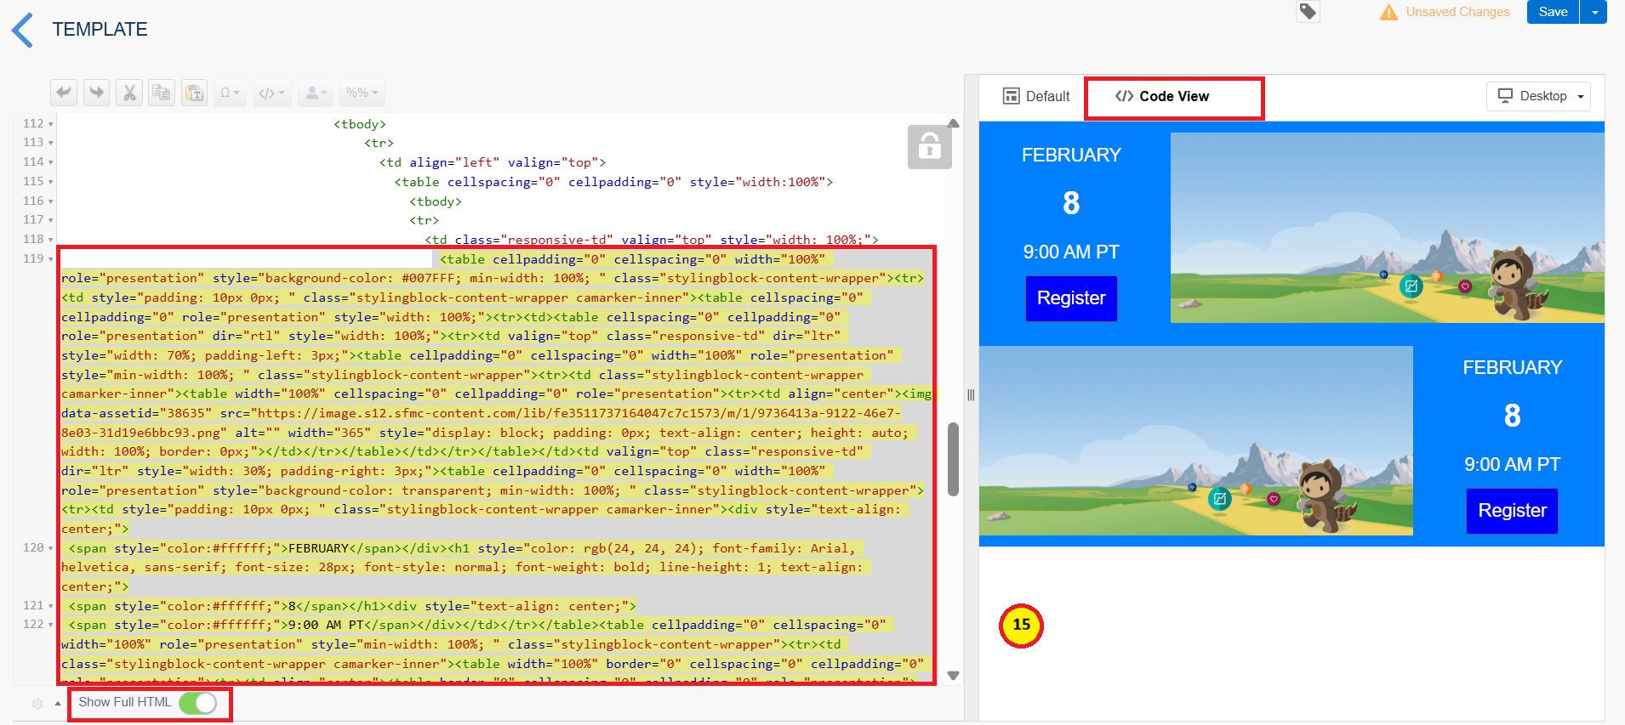
Task: Open the Desktop preview dropdown
Action: [x=1538, y=96]
